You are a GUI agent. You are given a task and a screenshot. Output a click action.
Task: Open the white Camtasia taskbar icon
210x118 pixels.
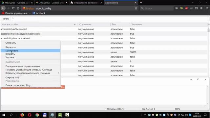point(67,115)
